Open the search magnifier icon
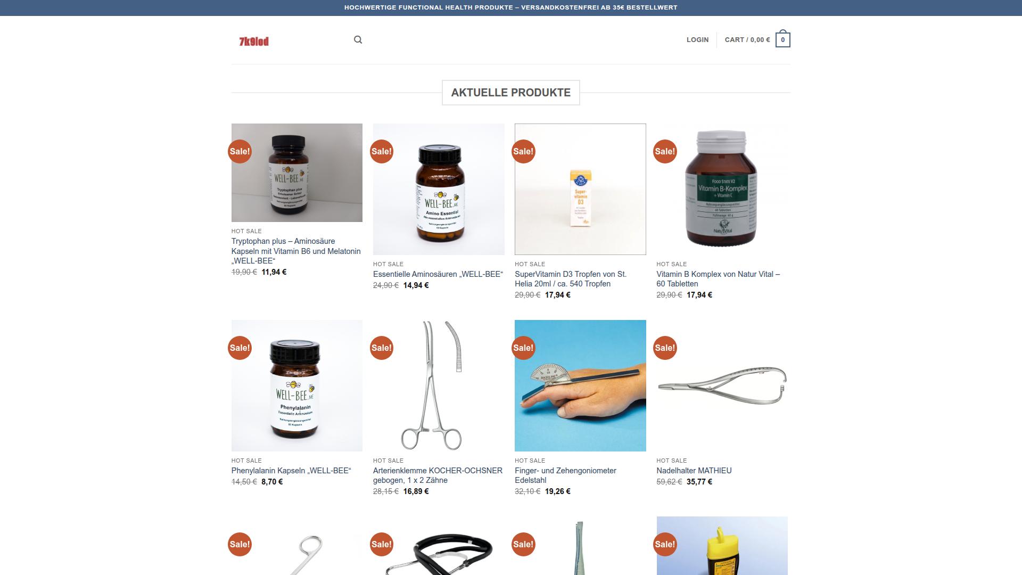Image resolution: width=1022 pixels, height=575 pixels. pyautogui.click(x=358, y=40)
